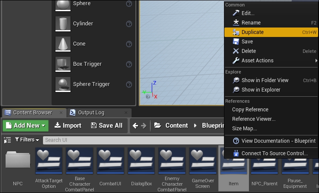Open the Filters dropdown
Screen dimensions: 319x193
pos(27,140)
